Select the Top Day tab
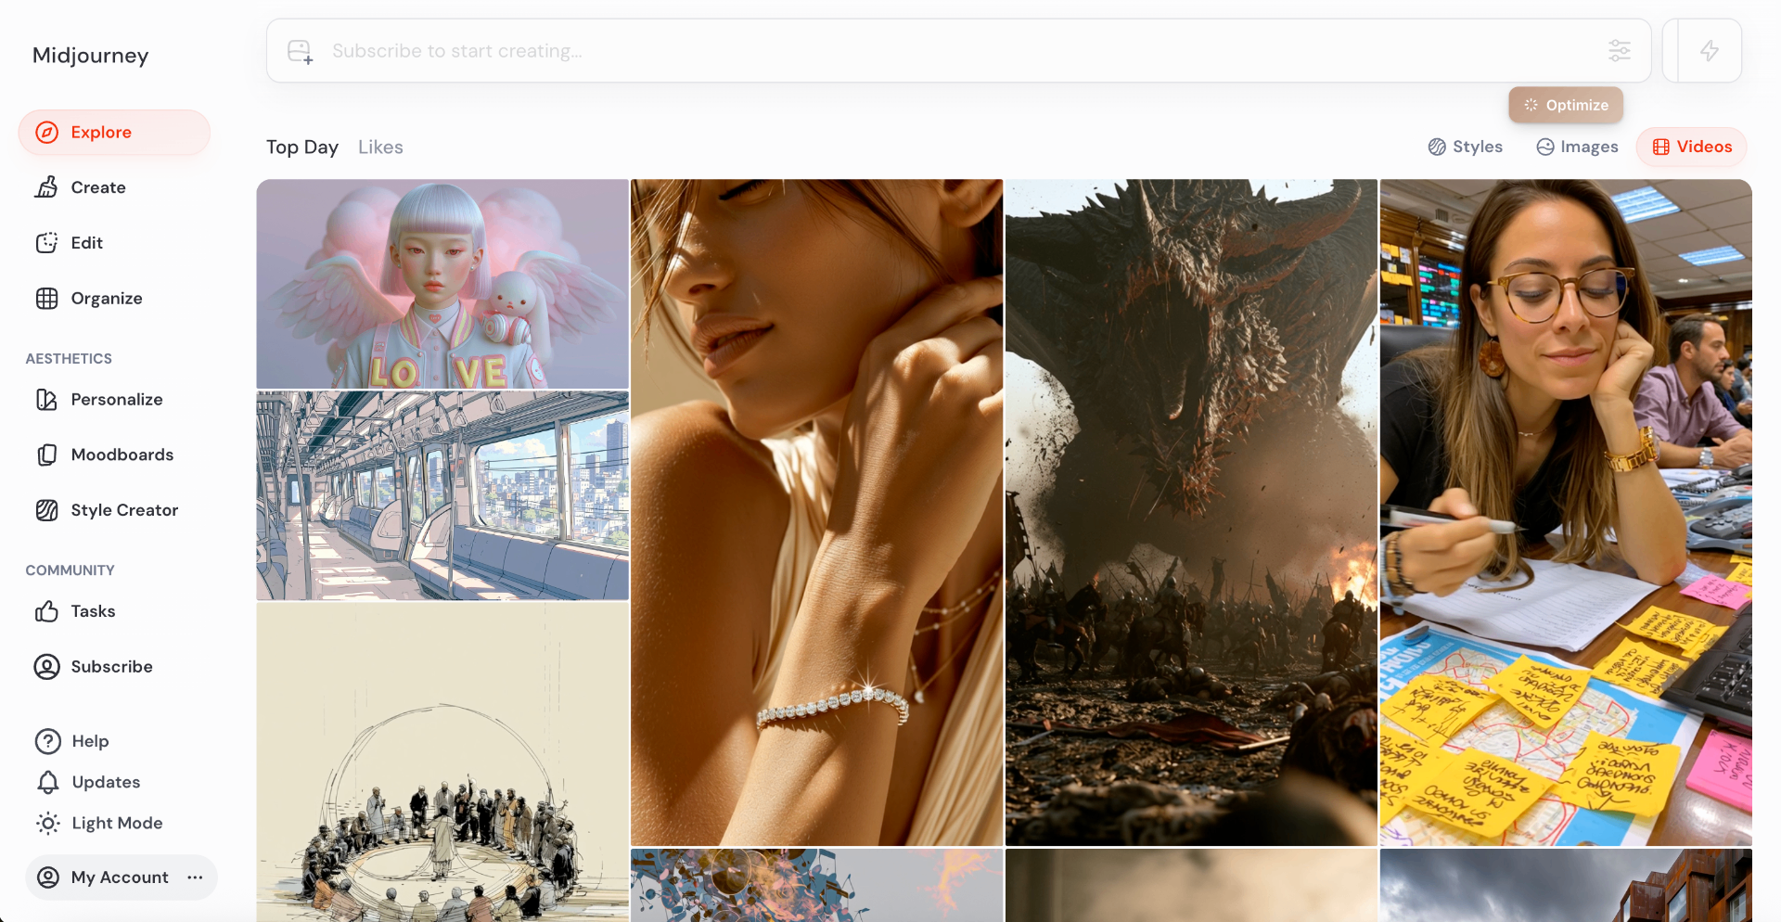The width and height of the screenshot is (1781, 922). coord(302,147)
